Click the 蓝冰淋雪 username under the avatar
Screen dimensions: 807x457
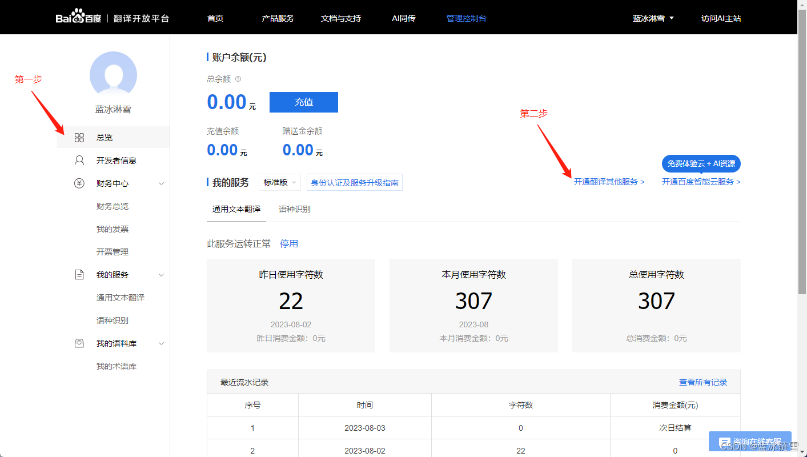tap(113, 110)
